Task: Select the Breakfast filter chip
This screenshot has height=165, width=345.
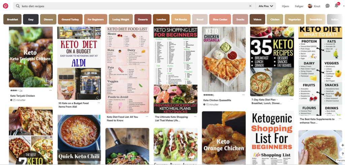Action: pyautogui.click(x=12, y=19)
